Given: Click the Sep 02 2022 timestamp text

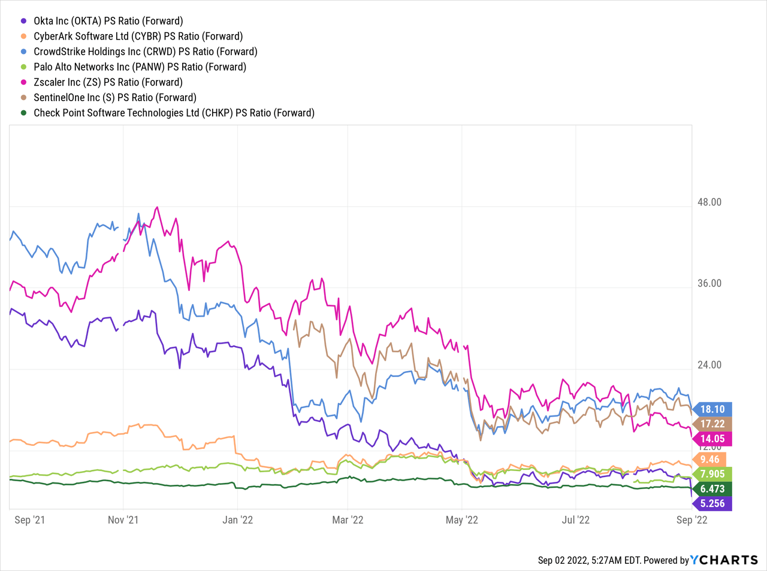Looking at the screenshot, I should [590, 560].
